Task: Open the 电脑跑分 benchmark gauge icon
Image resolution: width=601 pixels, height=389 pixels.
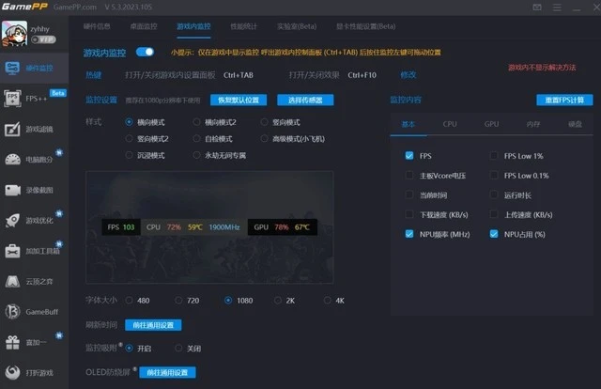Action: coord(12,159)
